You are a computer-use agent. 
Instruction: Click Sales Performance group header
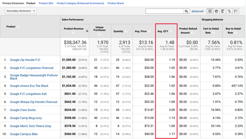[x=72, y=20]
